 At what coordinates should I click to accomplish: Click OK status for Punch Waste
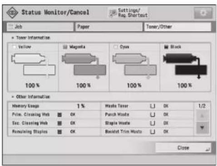(x=166, y=115)
